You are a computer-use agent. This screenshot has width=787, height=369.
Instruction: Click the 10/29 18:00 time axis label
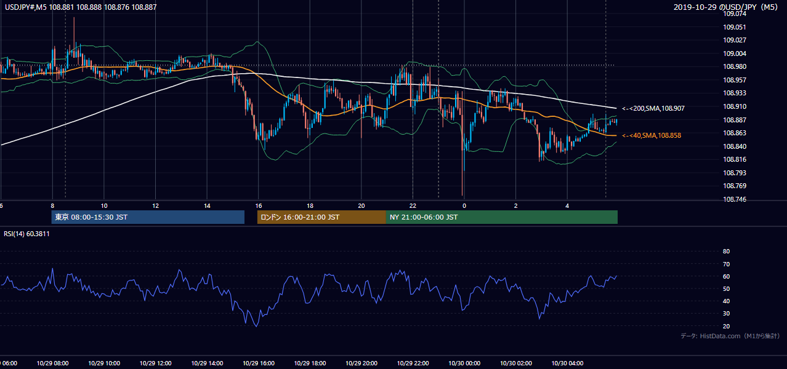tap(310, 363)
